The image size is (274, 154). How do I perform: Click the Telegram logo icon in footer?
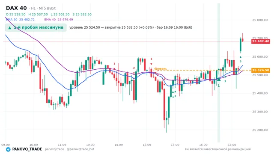click(x=8, y=149)
